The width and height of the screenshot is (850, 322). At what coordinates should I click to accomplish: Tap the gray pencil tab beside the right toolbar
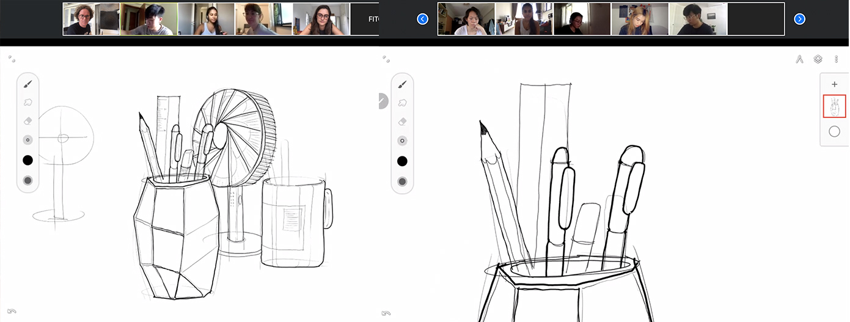point(383,101)
